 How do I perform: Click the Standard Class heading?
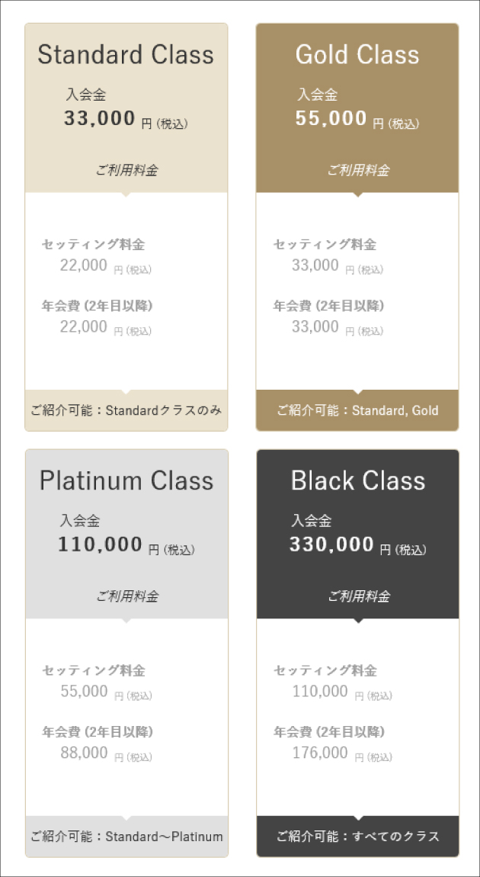(x=126, y=55)
